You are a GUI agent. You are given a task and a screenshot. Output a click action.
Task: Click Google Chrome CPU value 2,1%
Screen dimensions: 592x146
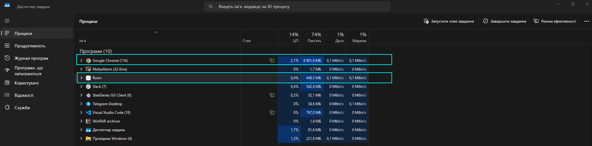coord(294,61)
